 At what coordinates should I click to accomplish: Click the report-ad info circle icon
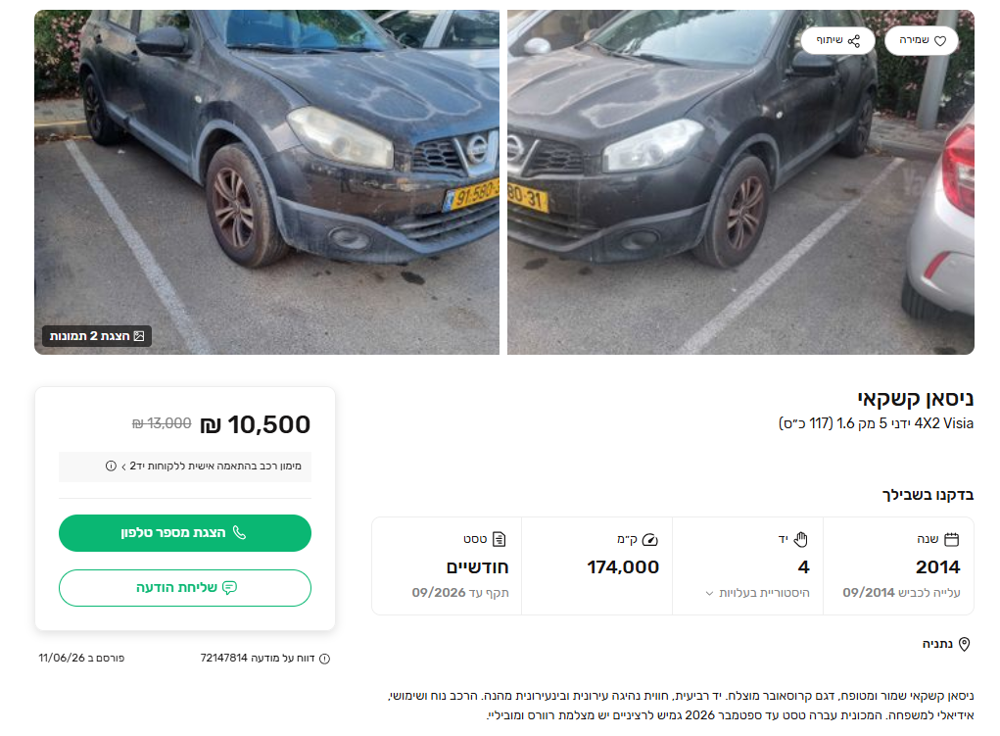(x=324, y=659)
